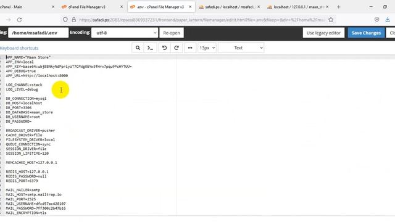Open the Keyboard shortcuts link

coord(19,48)
